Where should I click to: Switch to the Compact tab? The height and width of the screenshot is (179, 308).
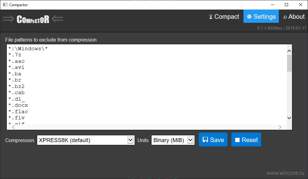click(x=224, y=17)
